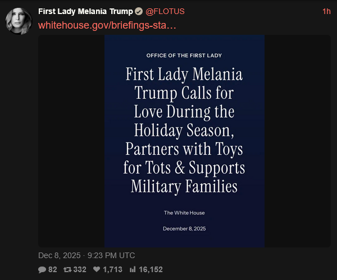Click the Office of the First Lady label
337x280 pixels.
point(184,56)
